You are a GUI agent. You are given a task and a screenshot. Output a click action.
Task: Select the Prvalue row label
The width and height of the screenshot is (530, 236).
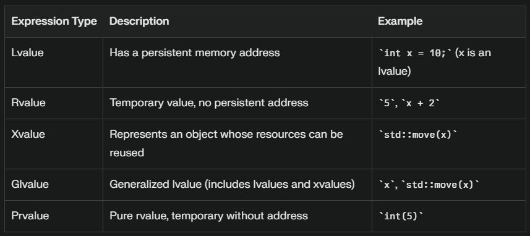pyautogui.click(x=30, y=216)
